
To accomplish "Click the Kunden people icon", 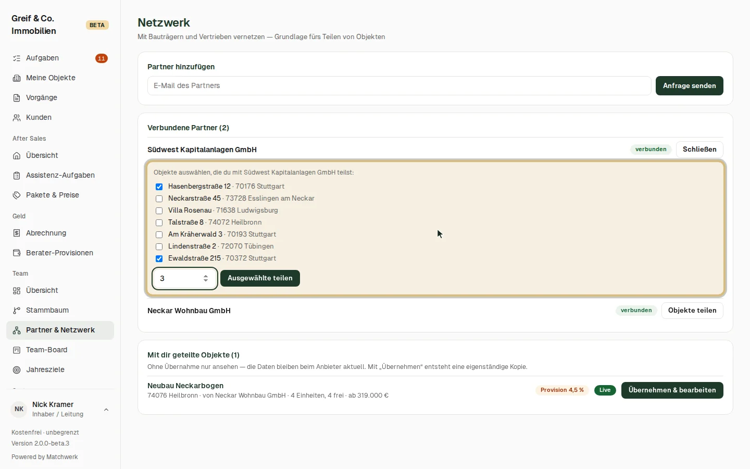I will point(17,118).
